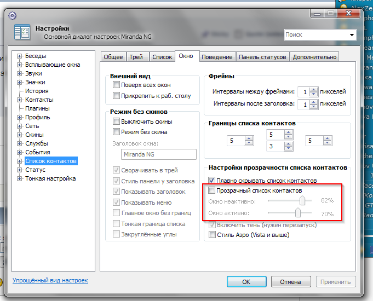373x301 pixels.
Task: Enable the Поверх всех окон checkbox
Action: 116,85
